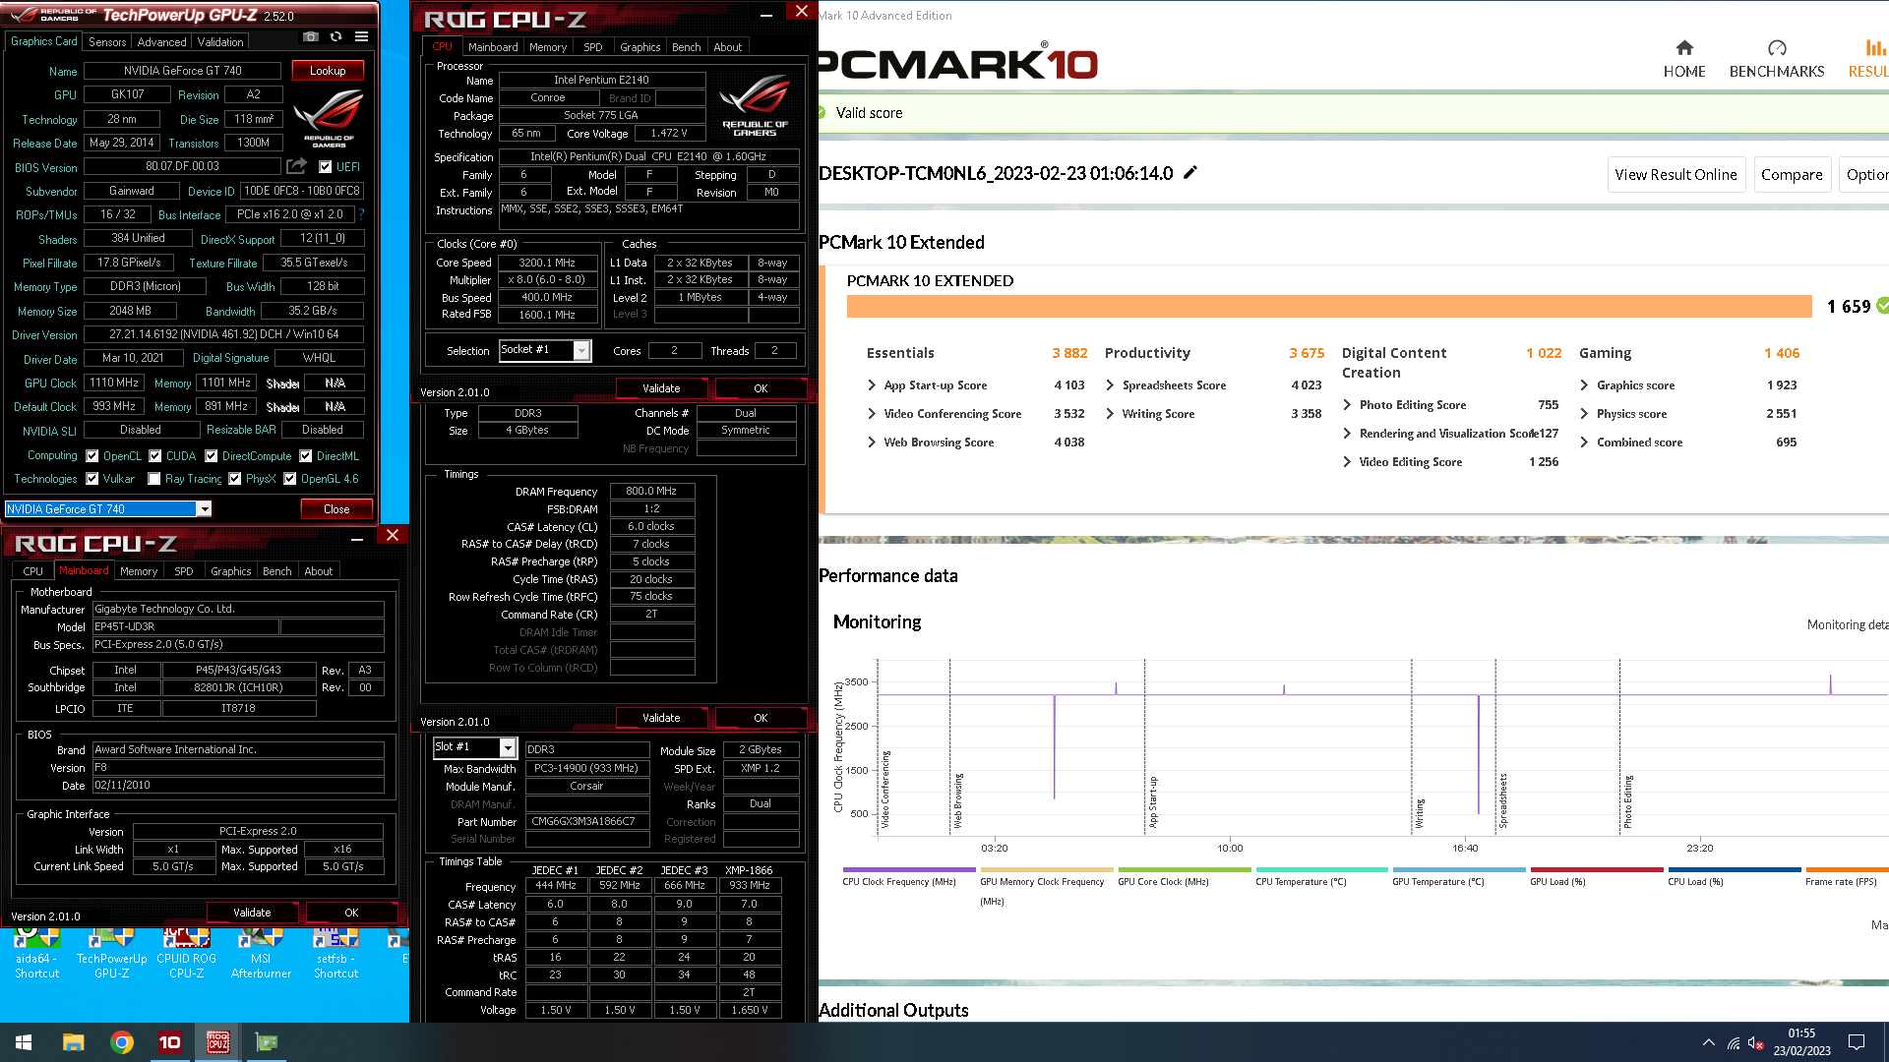Viewport: 1889px width, 1062px height.
Task: Click the taskbar clock and date
Action: (x=1802, y=1042)
